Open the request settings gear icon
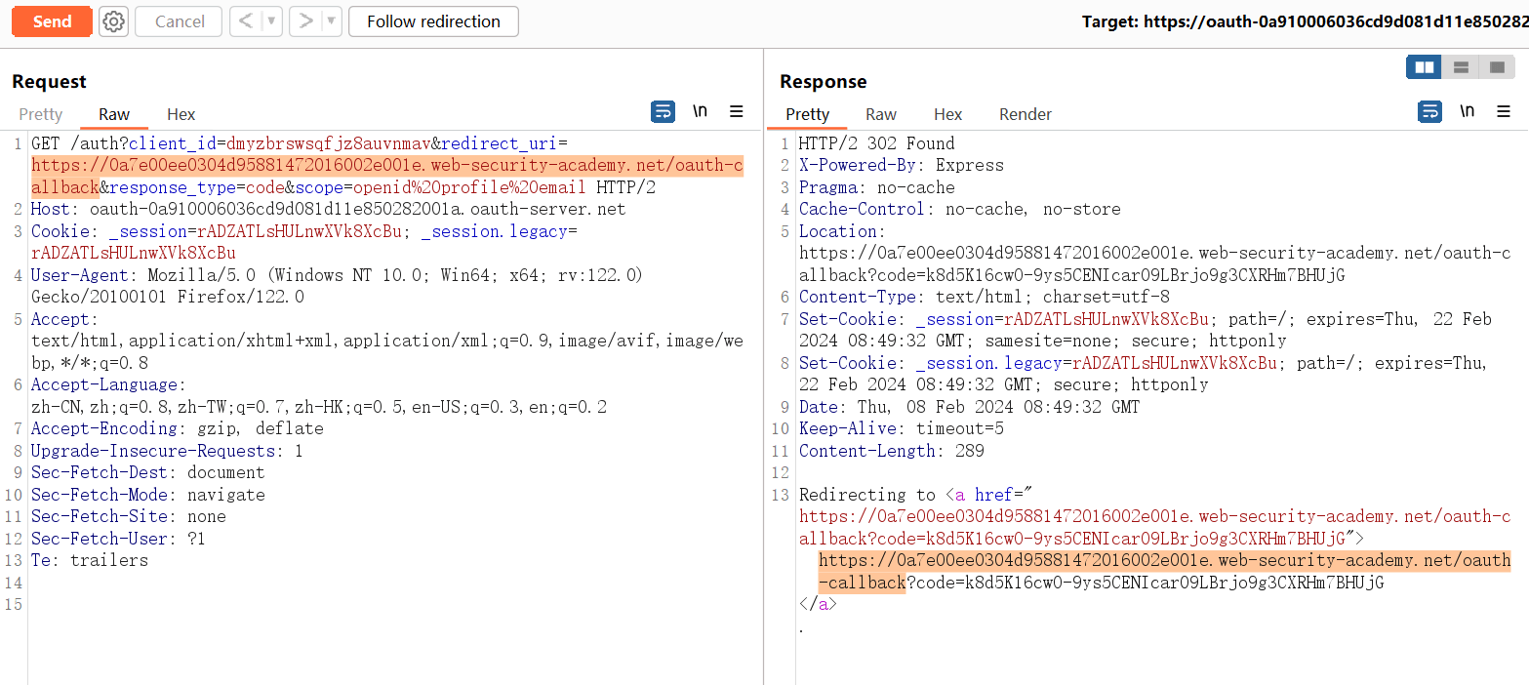This screenshot has height=685, width=1529. click(x=114, y=21)
